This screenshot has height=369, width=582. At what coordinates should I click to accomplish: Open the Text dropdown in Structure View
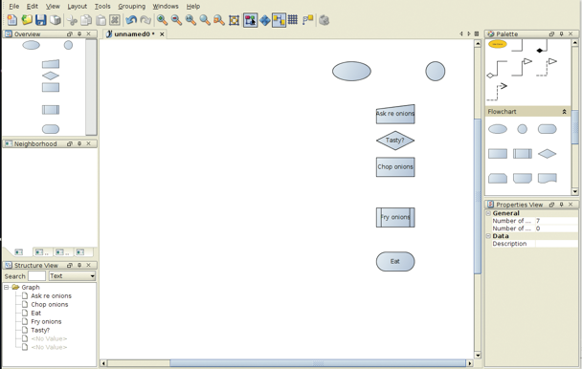click(73, 276)
